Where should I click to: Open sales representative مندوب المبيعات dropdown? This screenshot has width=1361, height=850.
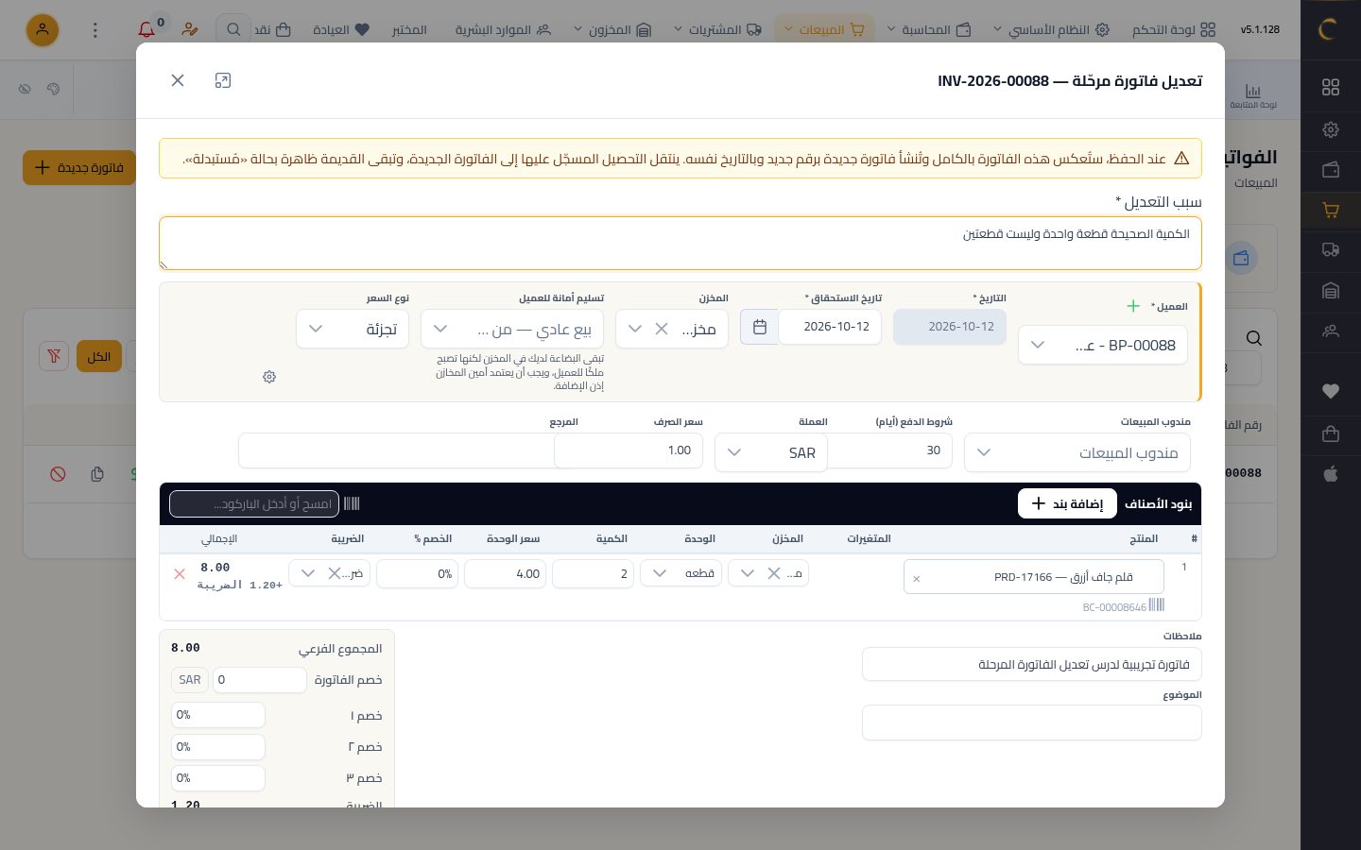click(x=1077, y=452)
